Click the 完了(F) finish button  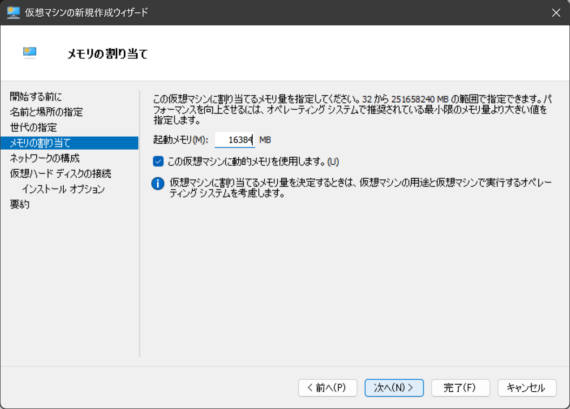pyautogui.click(x=460, y=387)
